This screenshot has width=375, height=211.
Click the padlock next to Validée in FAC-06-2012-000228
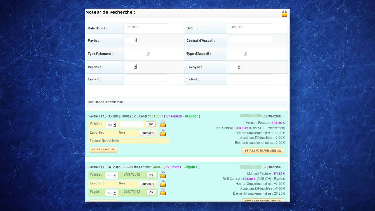point(163,124)
